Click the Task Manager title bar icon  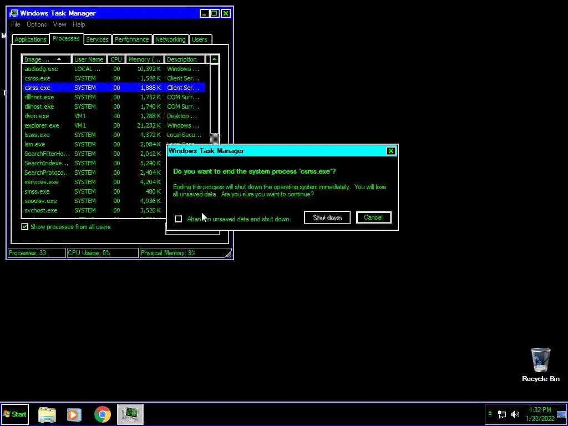point(14,13)
